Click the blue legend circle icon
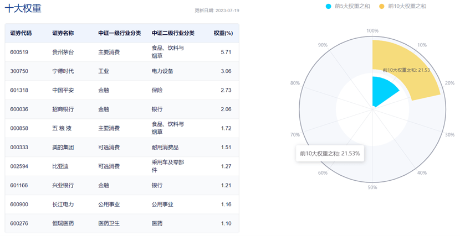Image resolution: width=460 pixels, height=236 pixels. point(329,6)
